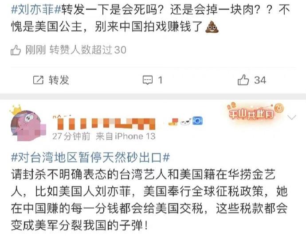This screenshot has height=236, width=306.
Task: Expand the post options chevron menu
Action: click(292, 117)
